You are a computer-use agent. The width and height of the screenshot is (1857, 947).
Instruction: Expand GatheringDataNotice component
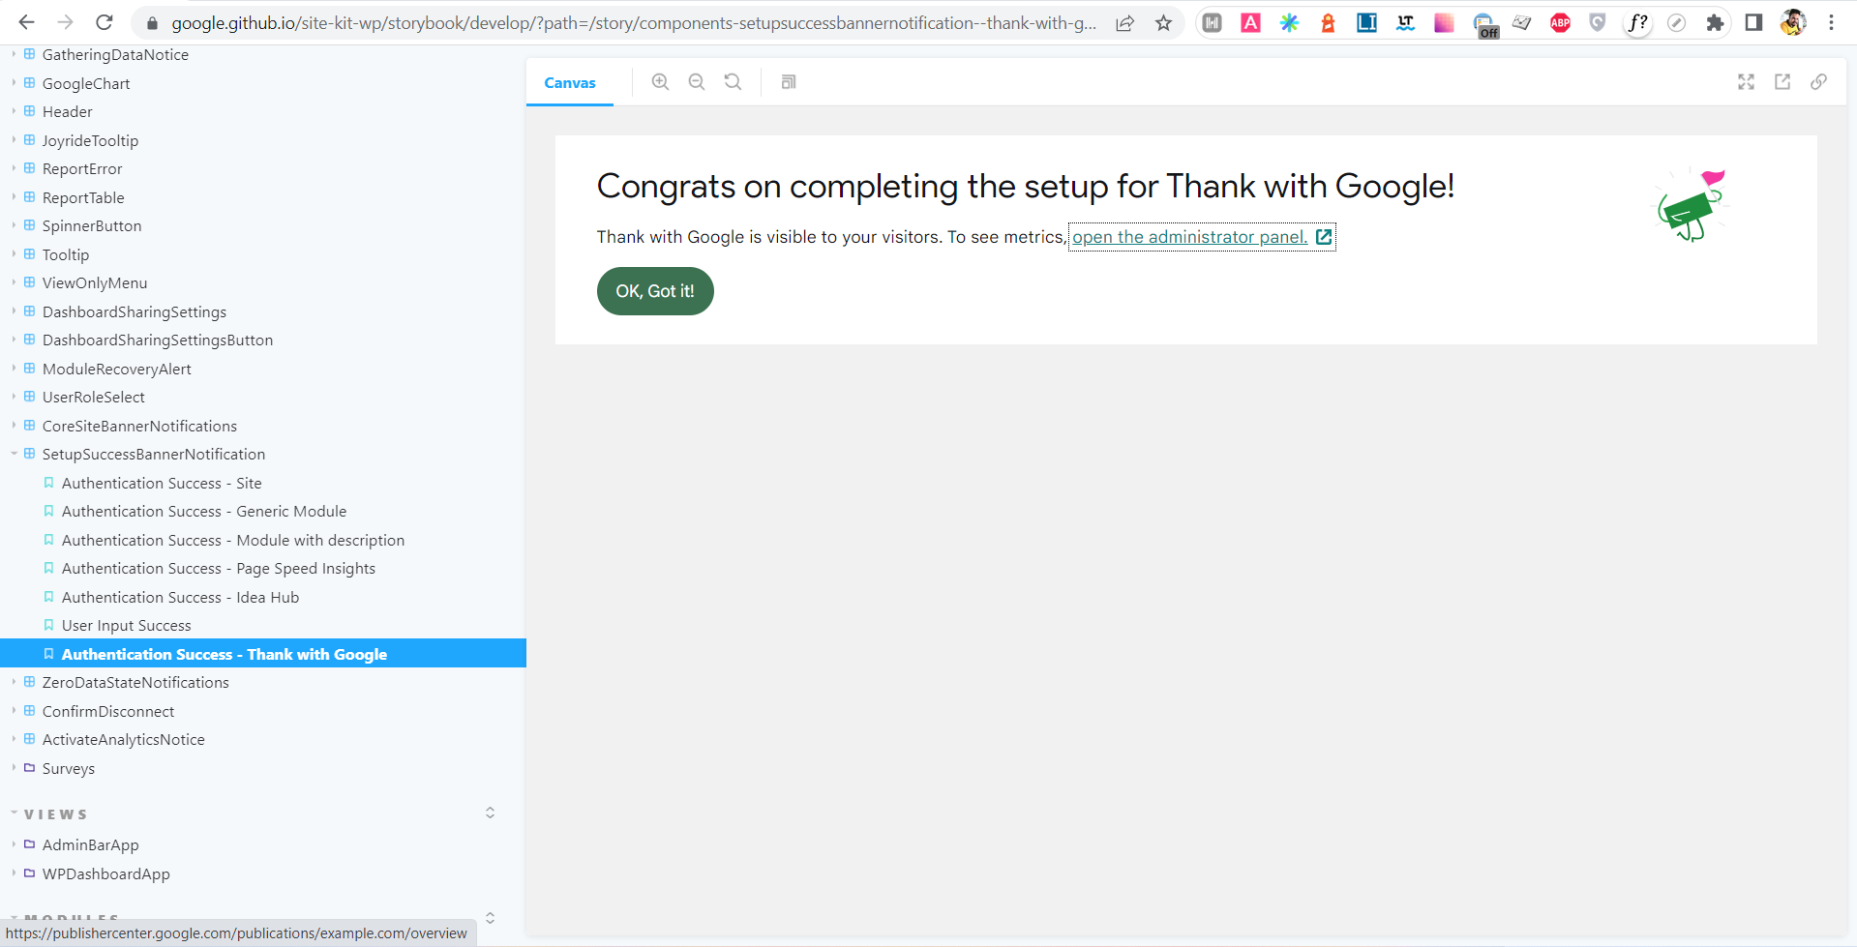coord(14,54)
